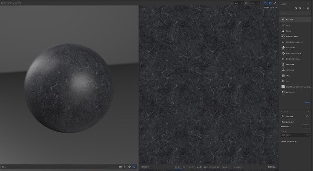The height and width of the screenshot is (171, 313).
Task: Select the Tiling layer icon
Action: pyautogui.click(x=283, y=75)
